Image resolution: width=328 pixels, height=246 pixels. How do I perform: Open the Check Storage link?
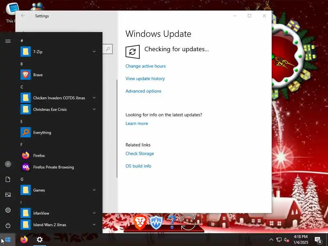pos(140,153)
